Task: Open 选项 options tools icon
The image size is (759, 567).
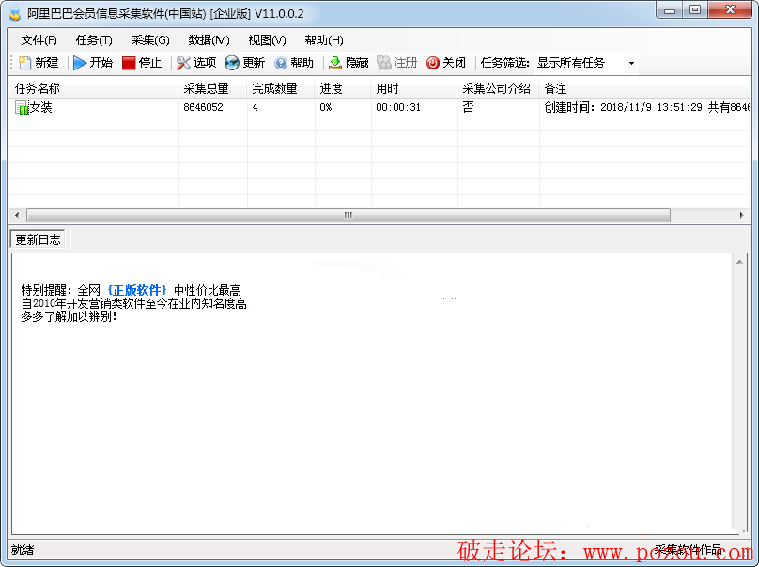Action: click(183, 63)
